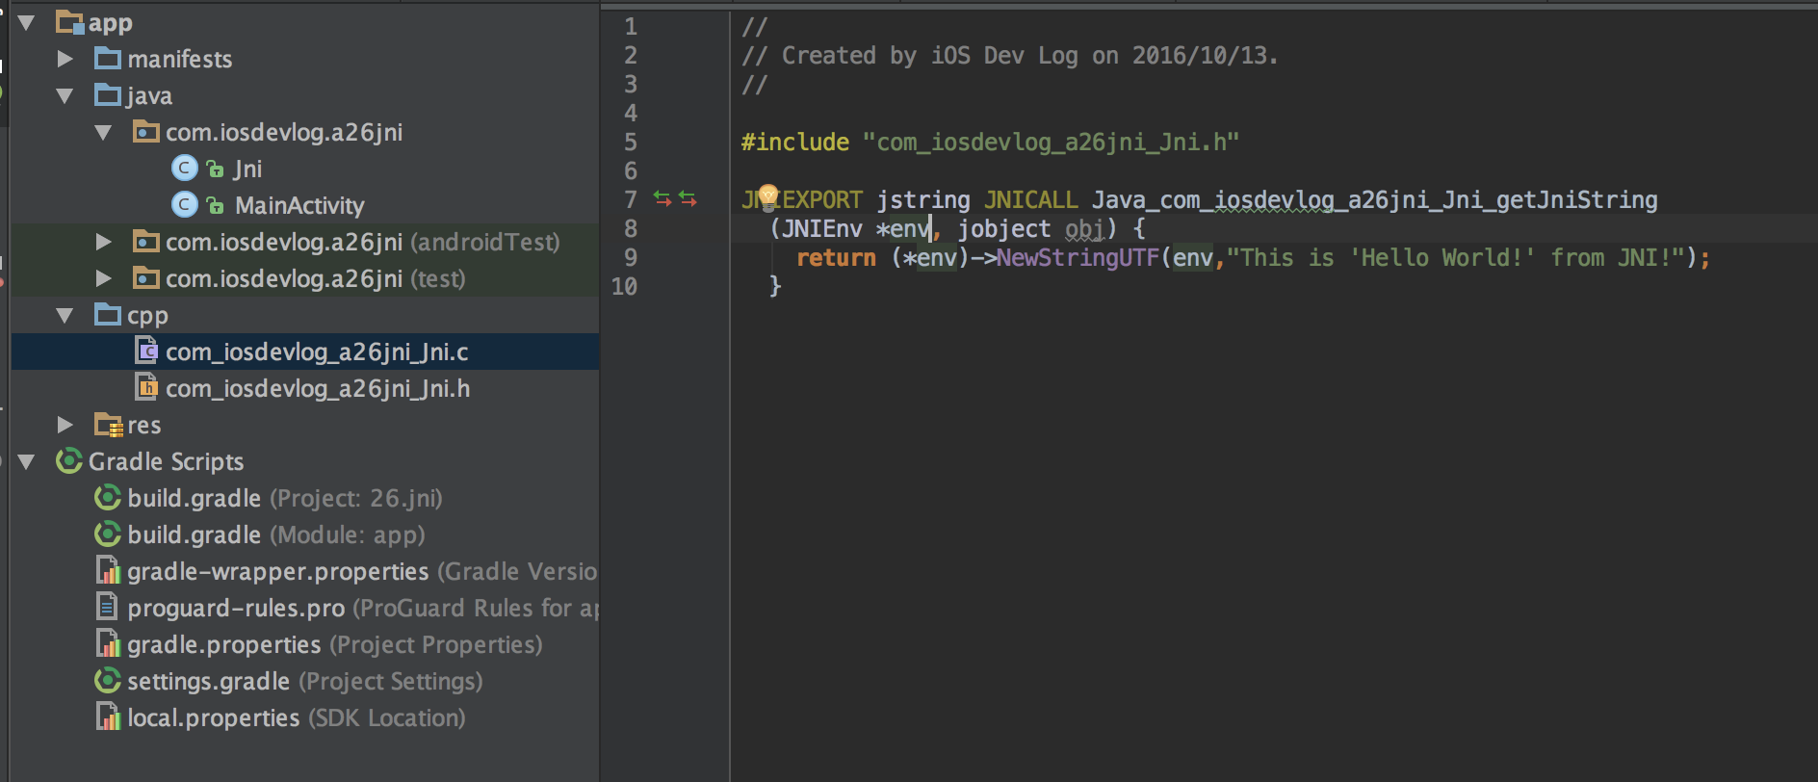Select the Gradle Scripts node label
This screenshot has width=1818, height=782.
(x=166, y=461)
